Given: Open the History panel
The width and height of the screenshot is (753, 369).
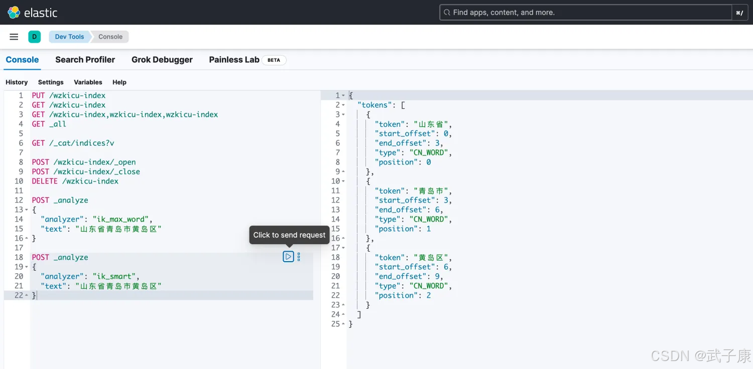Looking at the screenshot, I should 17,82.
